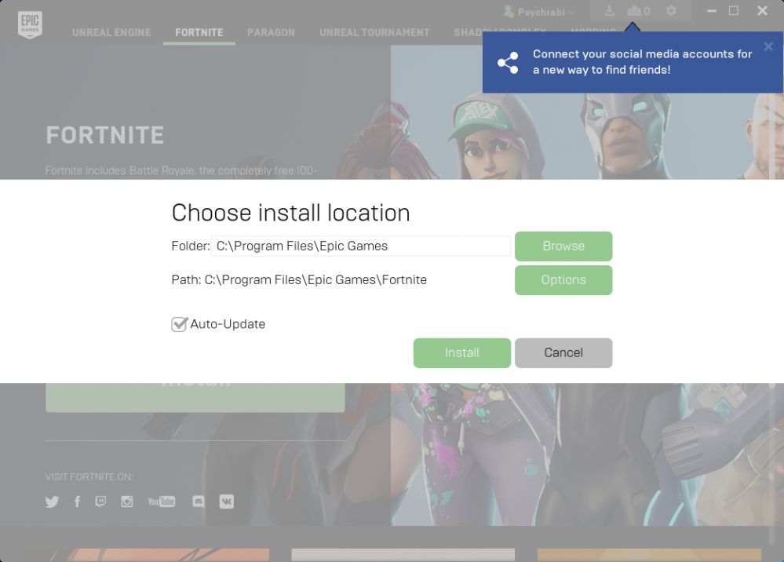Click the Path text with Fortnite folder

pyautogui.click(x=299, y=279)
